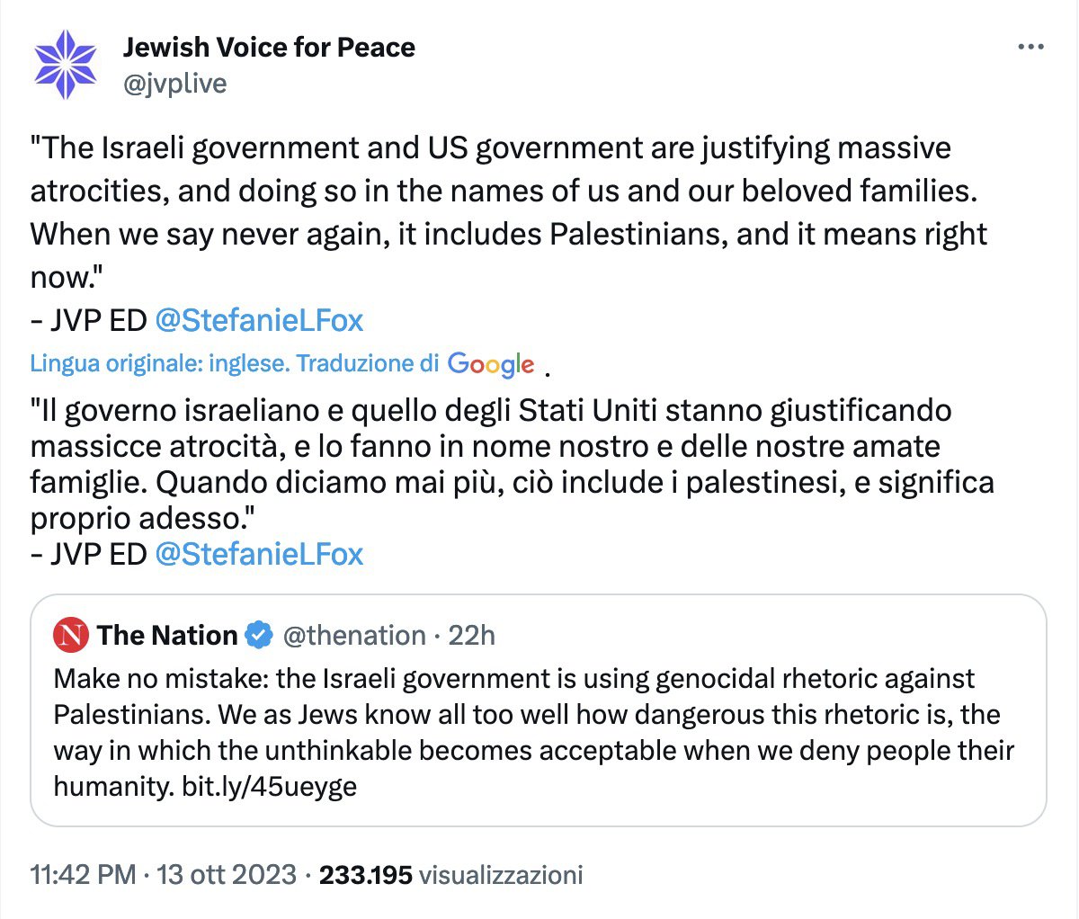The width and height of the screenshot is (1079, 919).
Task: Click the 233.195 visualizzazioni view count
Action: (450, 874)
